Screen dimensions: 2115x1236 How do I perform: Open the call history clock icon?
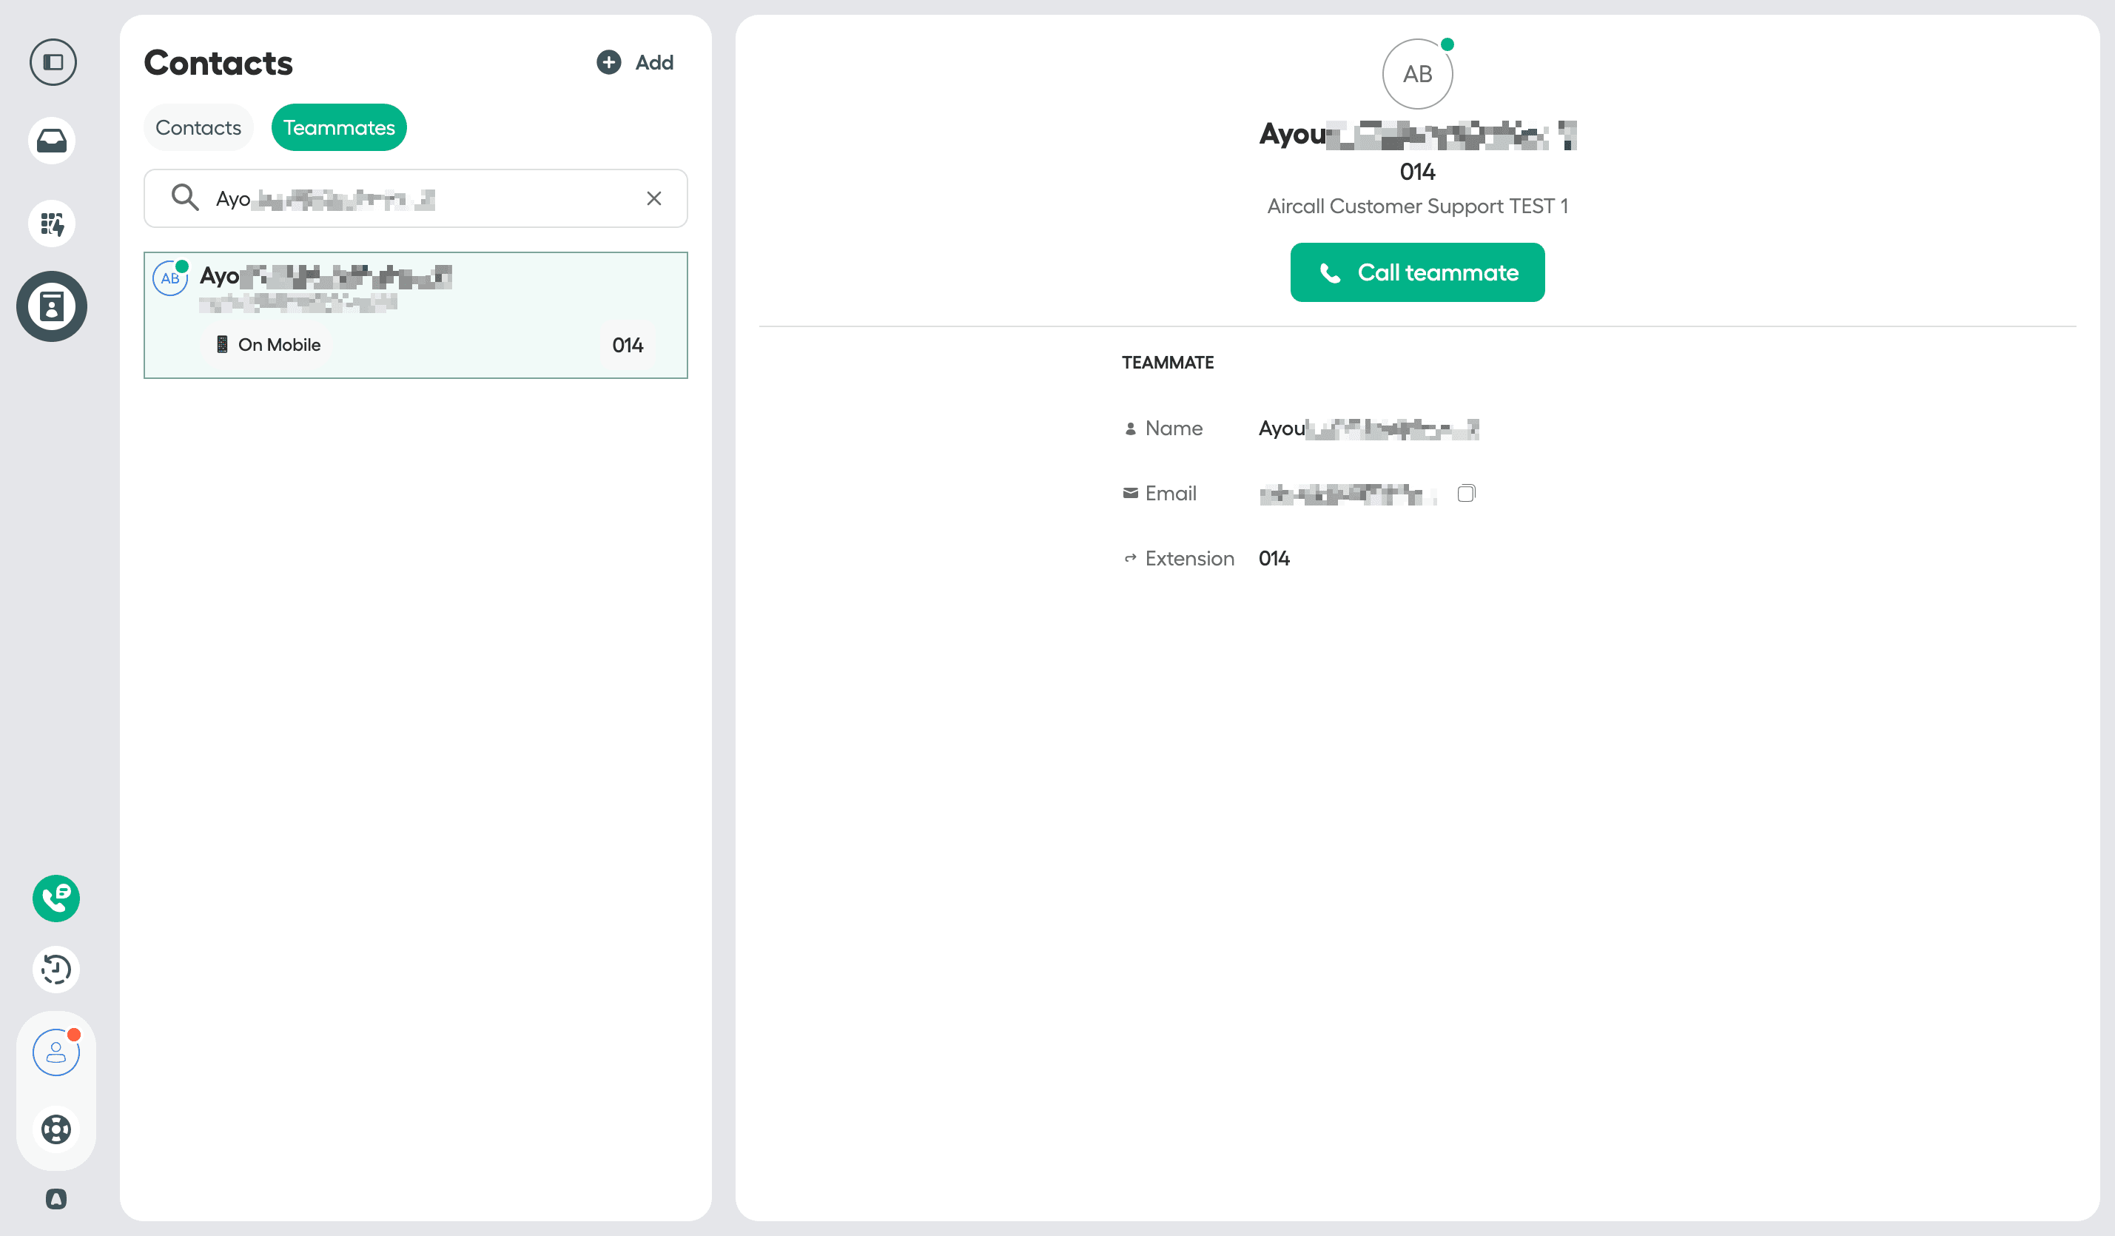(56, 970)
